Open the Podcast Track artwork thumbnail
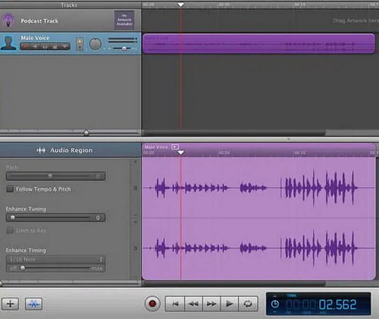Screen dimensions: 379x319 [124, 20]
